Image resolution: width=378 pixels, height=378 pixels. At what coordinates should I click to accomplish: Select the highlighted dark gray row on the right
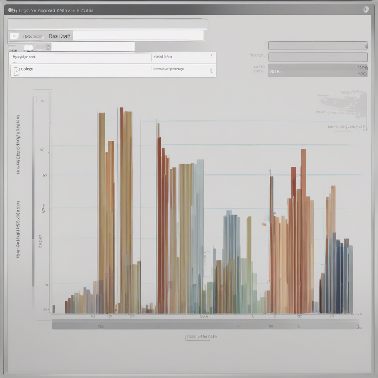(317, 70)
